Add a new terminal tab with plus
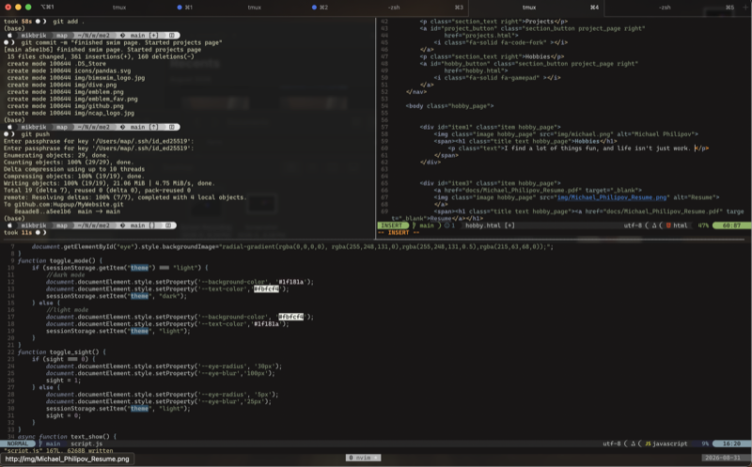The image size is (752, 467). (745, 8)
